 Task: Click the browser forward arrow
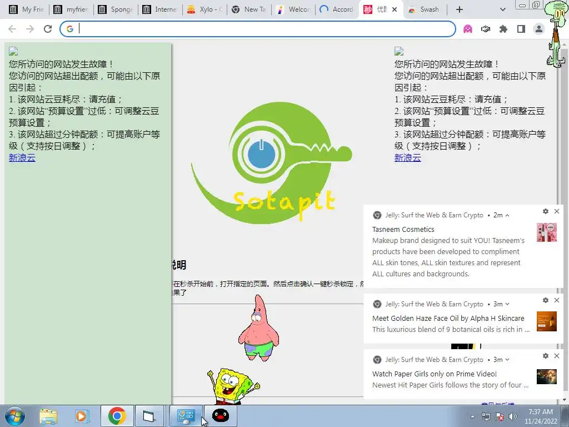(x=30, y=29)
